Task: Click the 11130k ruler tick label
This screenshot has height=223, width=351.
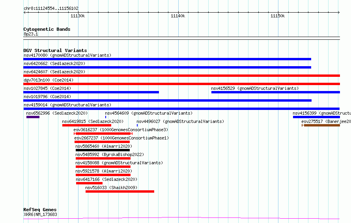Action: tap(78, 16)
